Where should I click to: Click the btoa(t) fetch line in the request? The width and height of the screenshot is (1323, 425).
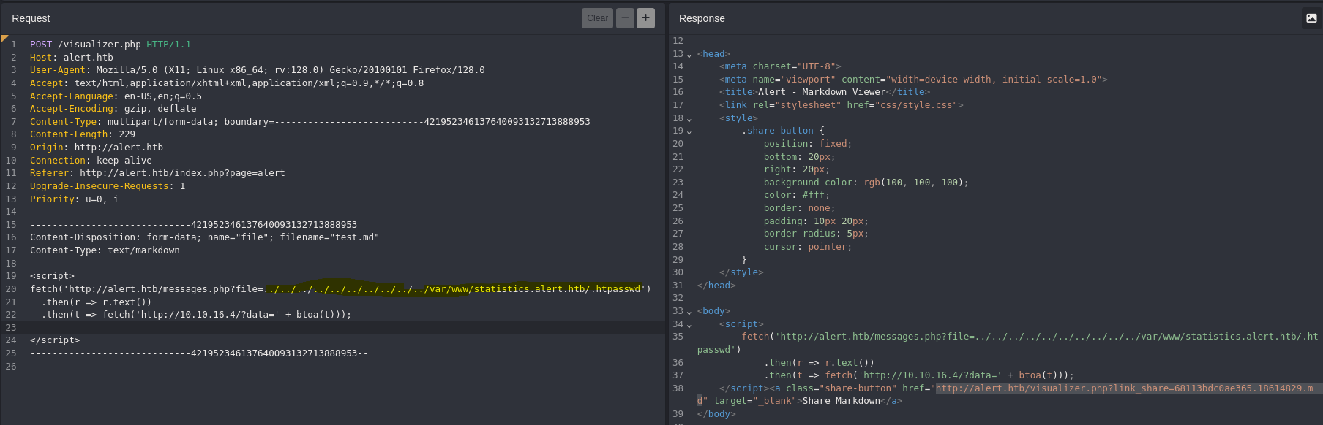[x=197, y=315]
